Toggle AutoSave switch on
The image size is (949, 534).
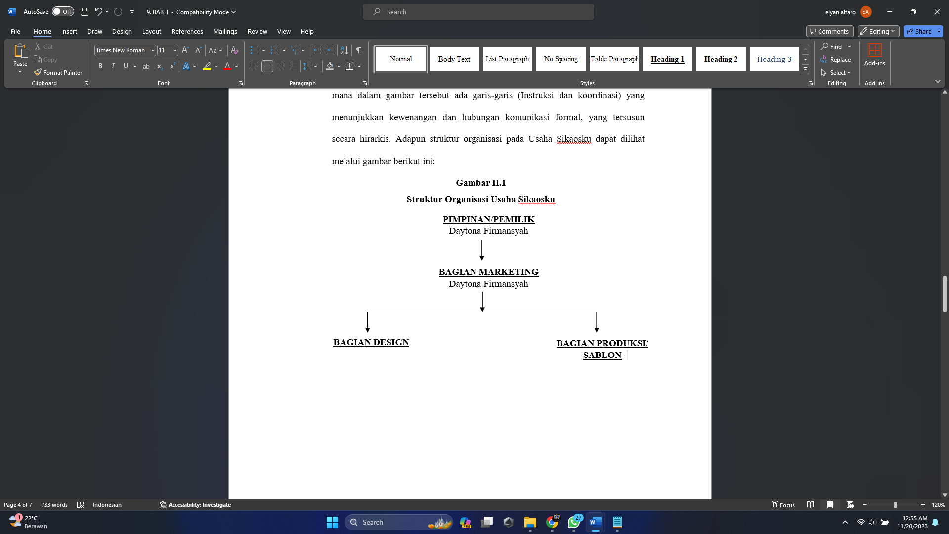[x=63, y=12]
